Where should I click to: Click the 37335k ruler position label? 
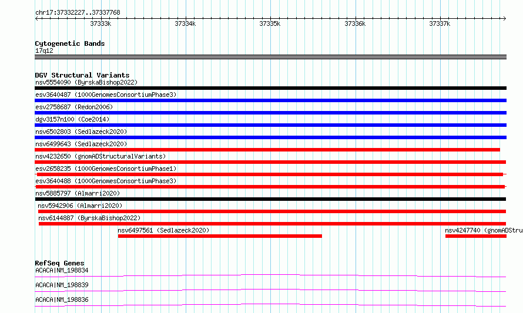(x=270, y=23)
